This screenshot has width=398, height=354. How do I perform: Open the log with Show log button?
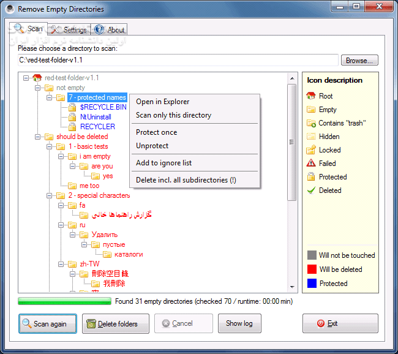[x=239, y=323]
